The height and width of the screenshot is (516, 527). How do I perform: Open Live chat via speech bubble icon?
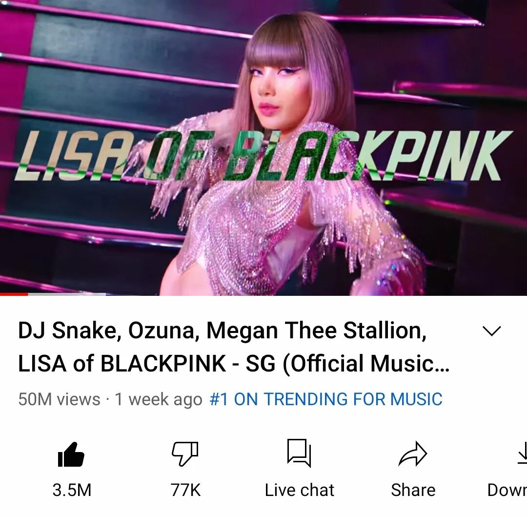(x=299, y=453)
